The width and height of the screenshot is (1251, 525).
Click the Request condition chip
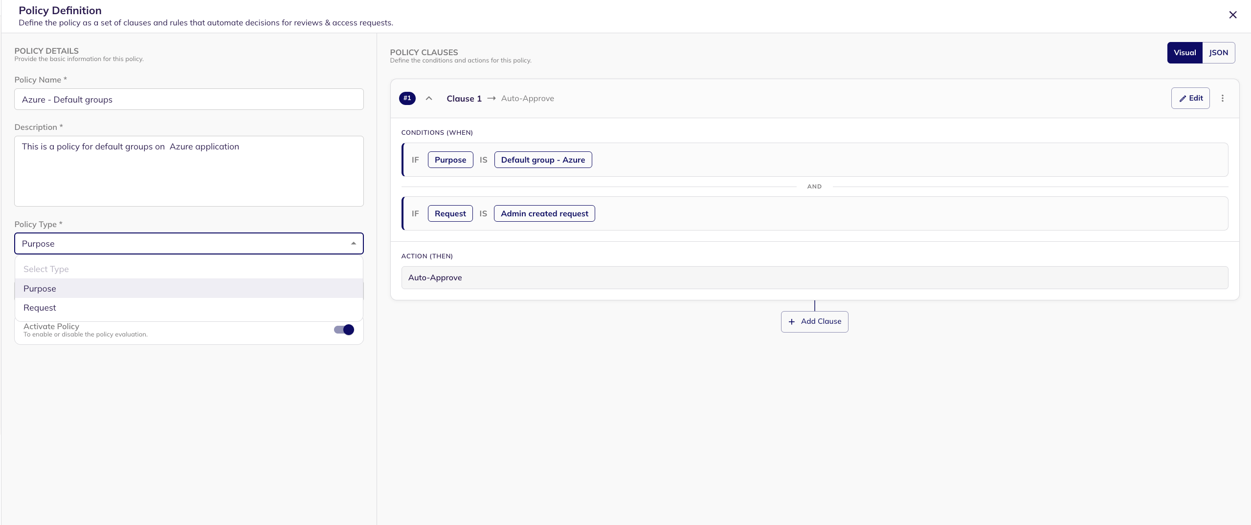tap(450, 213)
